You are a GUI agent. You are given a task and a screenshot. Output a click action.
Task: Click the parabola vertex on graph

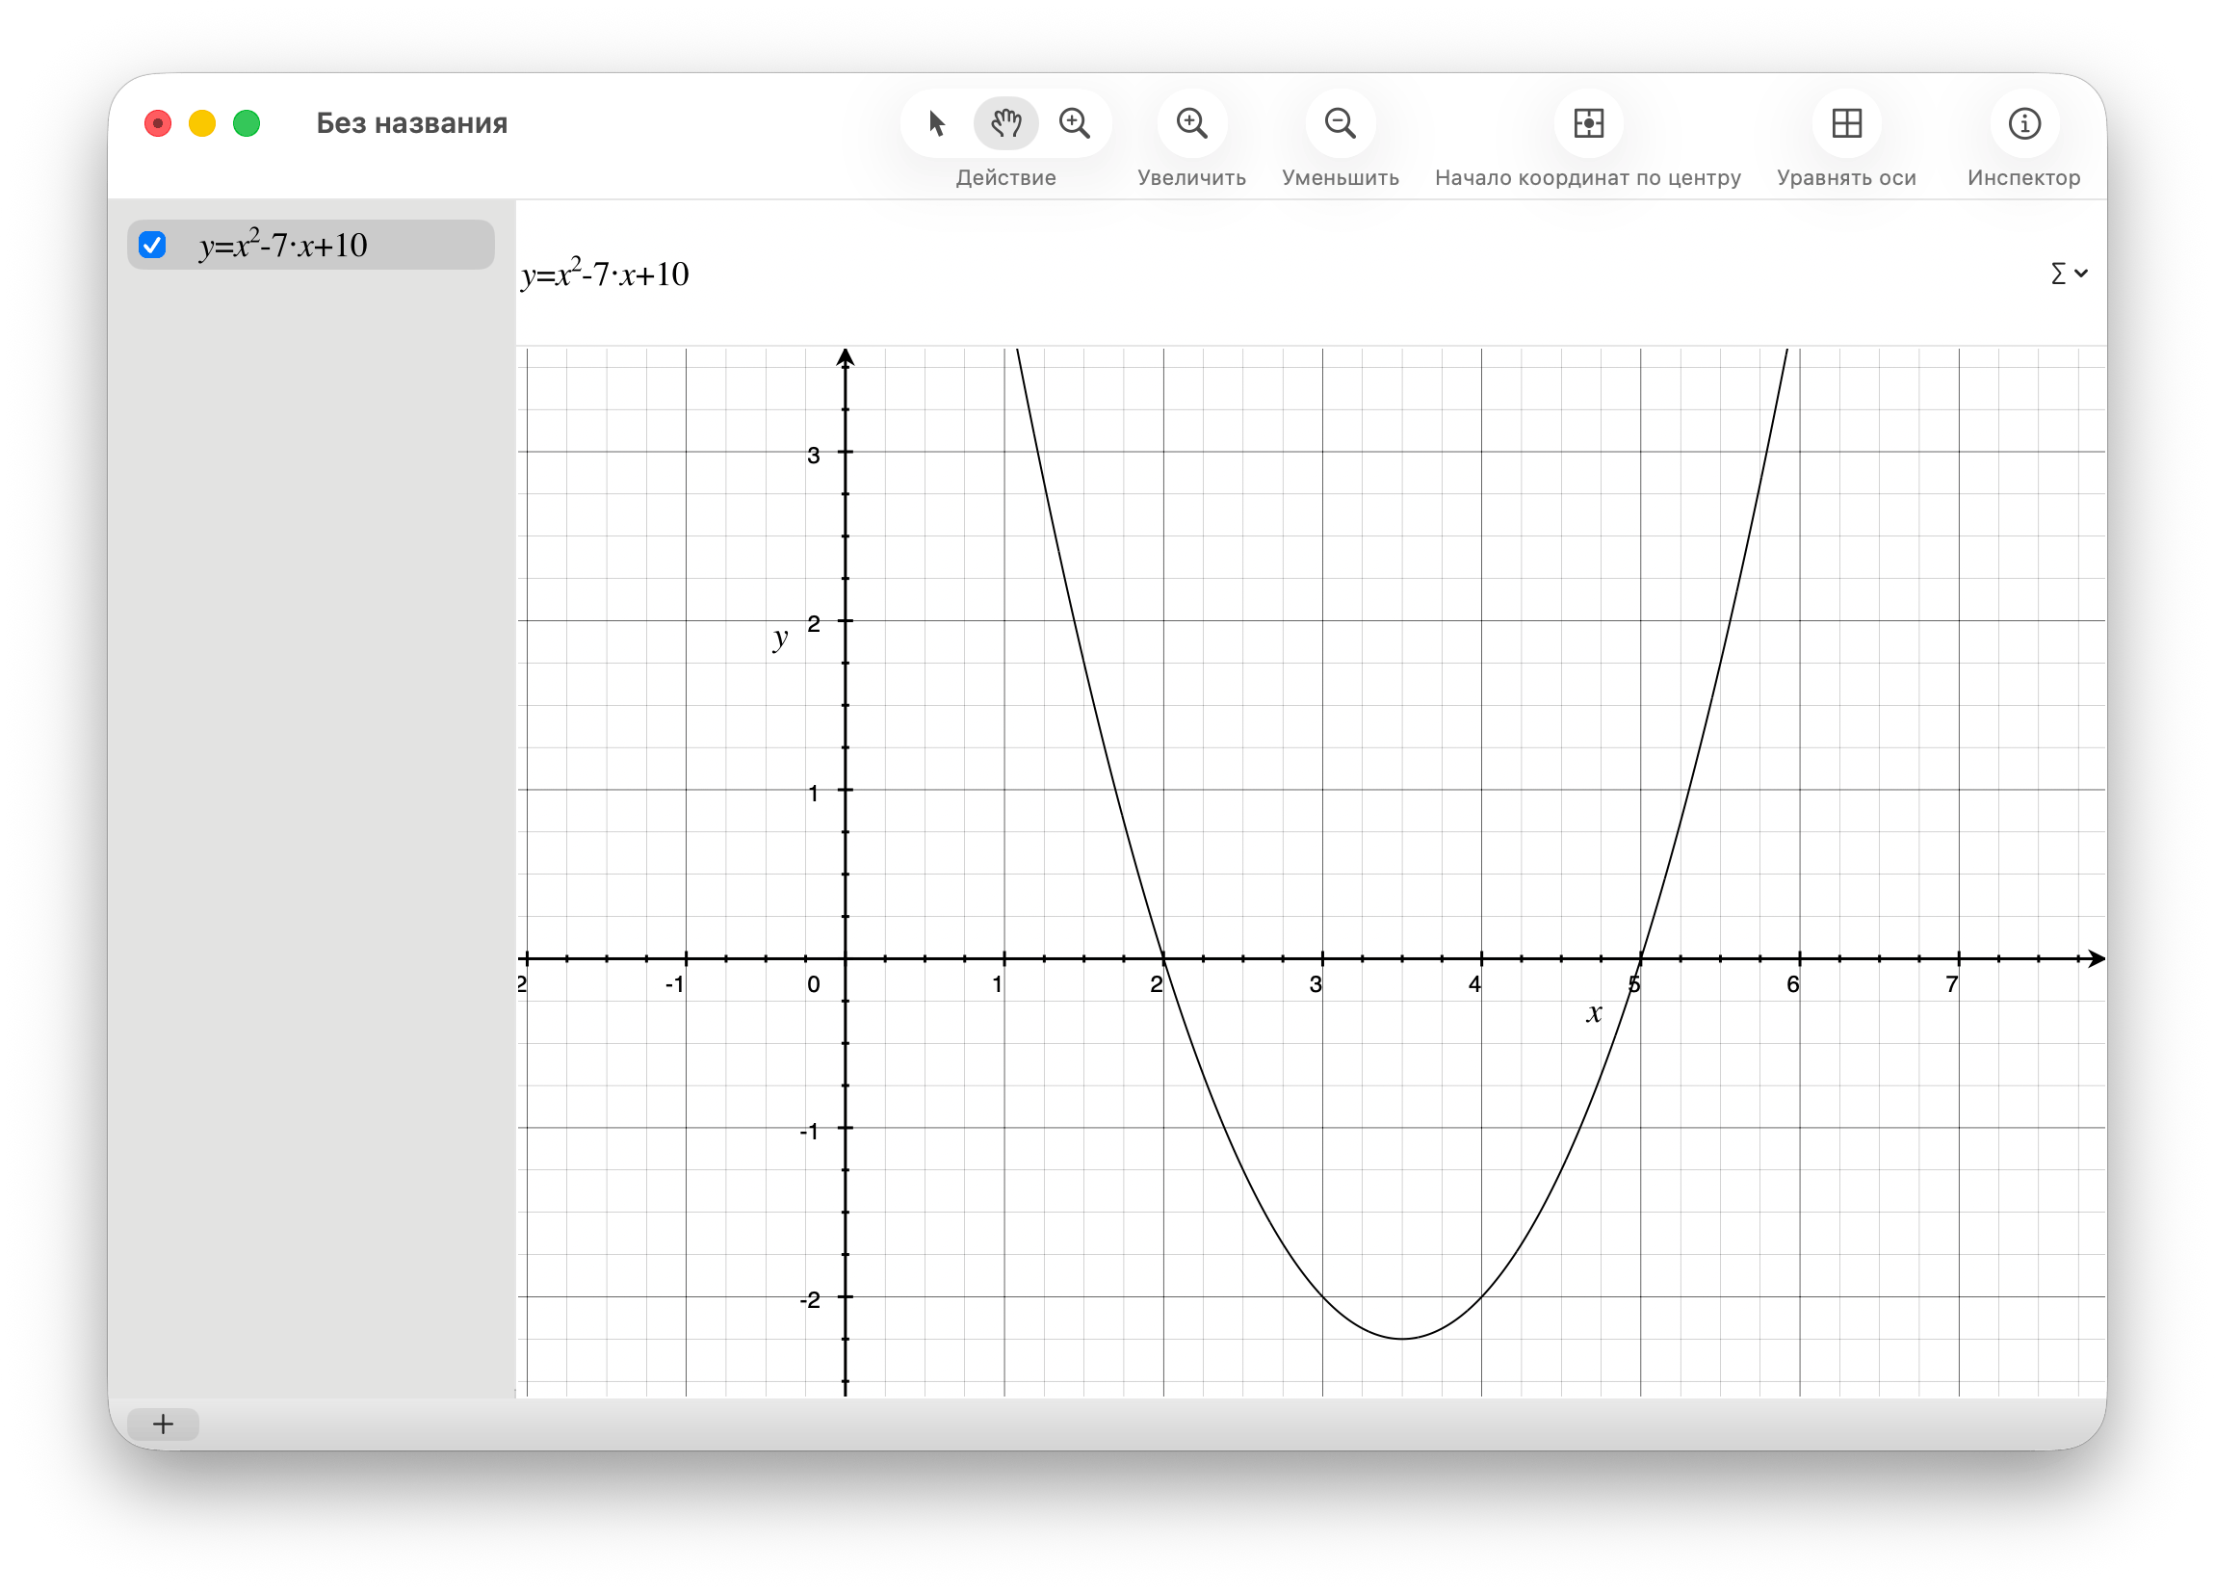(1402, 1338)
